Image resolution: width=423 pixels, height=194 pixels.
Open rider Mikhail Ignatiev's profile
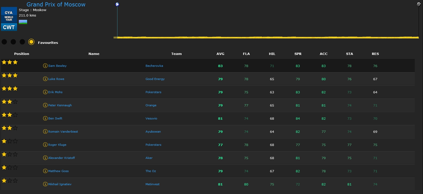pyautogui.click(x=60, y=184)
